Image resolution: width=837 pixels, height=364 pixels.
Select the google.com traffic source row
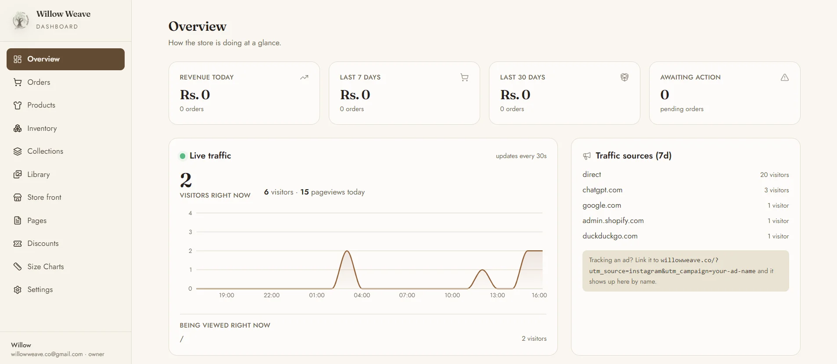(686, 205)
